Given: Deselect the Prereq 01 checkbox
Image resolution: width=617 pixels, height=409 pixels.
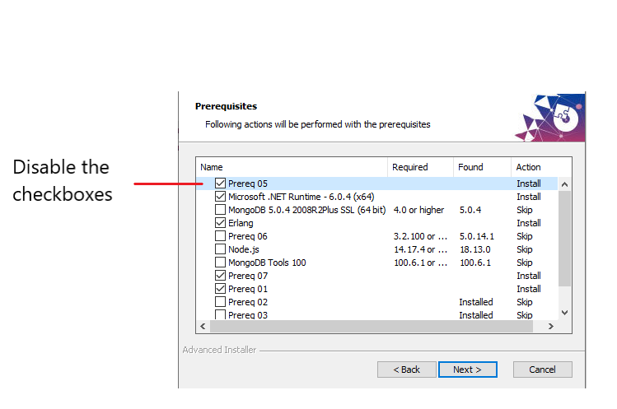Looking at the screenshot, I should pos(220,289).
